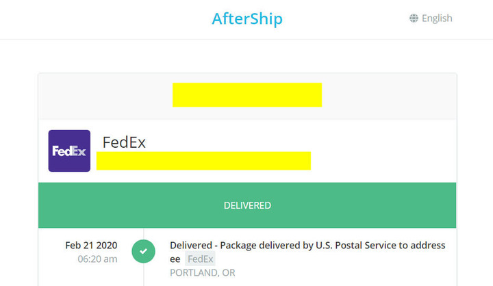Click the gray card header area
The width and height of the screenshot is (493, 286).
click(247, 96)
